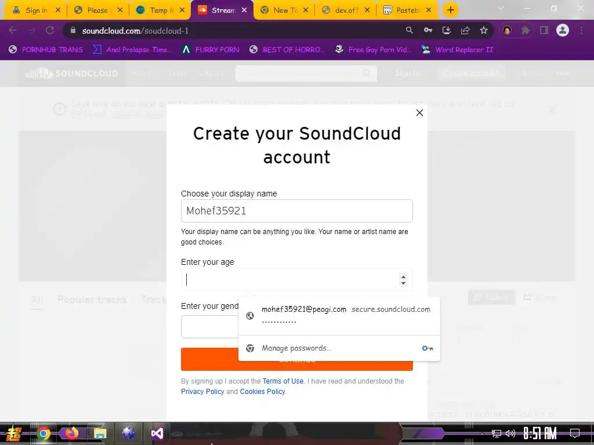The height and width of the screenshot is (445, 594).
Task: Bookmark this page with the star
Action: 484,30
